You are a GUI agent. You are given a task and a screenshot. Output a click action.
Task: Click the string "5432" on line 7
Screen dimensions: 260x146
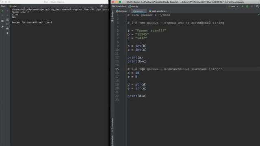pos(141,38)
